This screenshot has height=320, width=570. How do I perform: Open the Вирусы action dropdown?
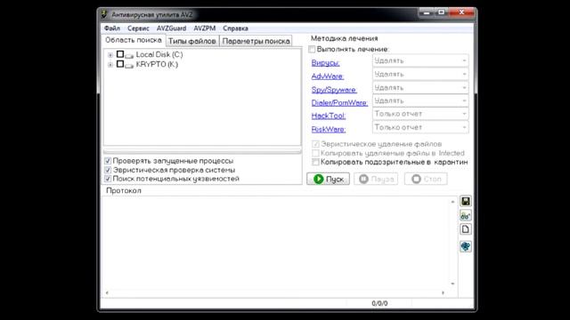point(420,60)
